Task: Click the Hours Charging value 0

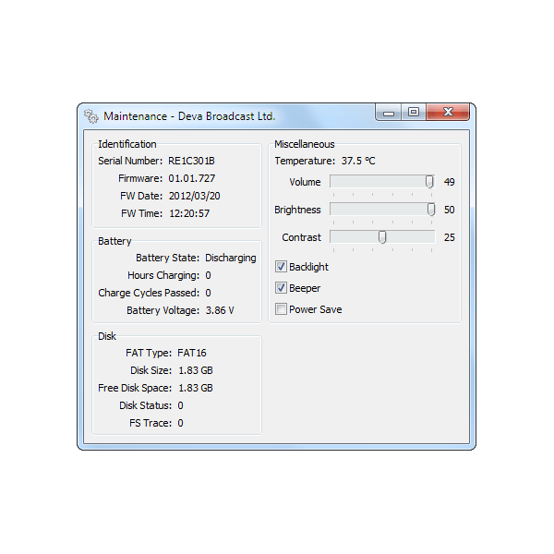Action: pyautogui.click(x=208, y=275)
